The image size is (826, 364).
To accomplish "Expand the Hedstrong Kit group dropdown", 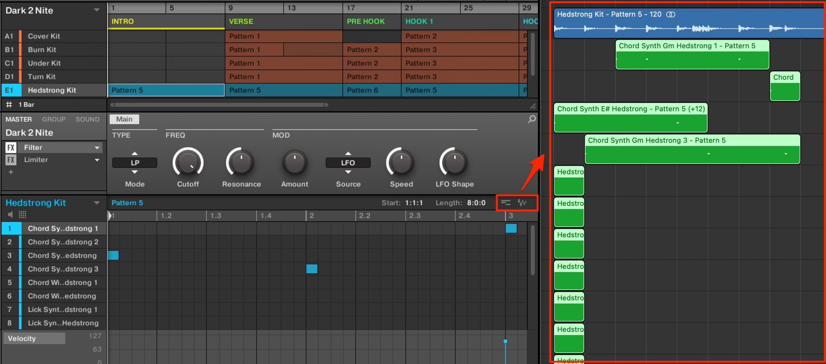I will pos(96,203).
